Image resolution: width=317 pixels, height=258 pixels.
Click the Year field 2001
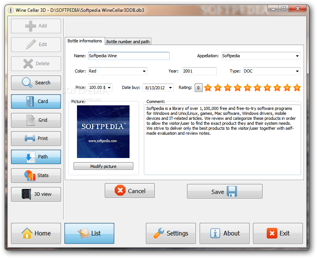tap(199, 71)
